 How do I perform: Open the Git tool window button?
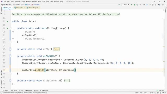click(x=21, y=91)
